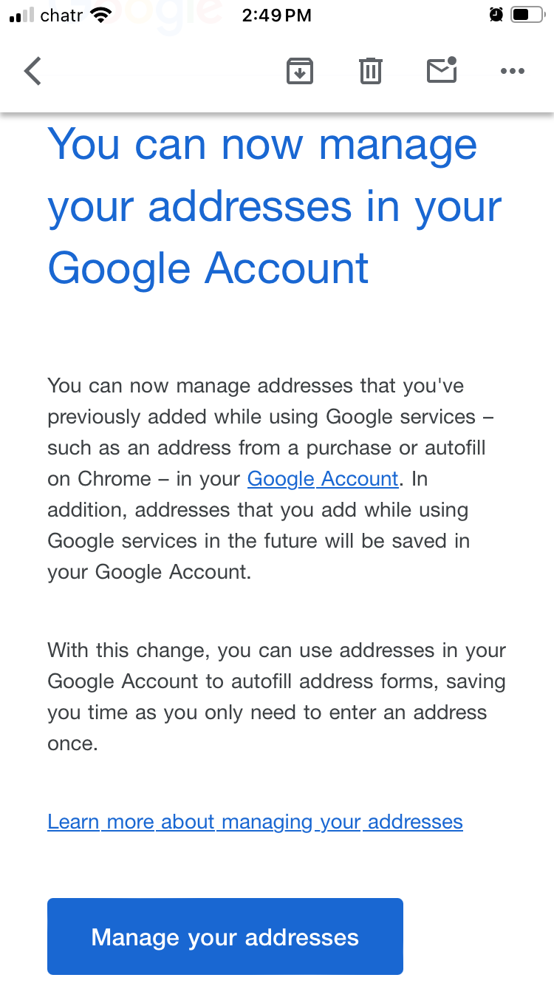
Task: Tap the cellular signal bars
Action: (x=22, y=15)
